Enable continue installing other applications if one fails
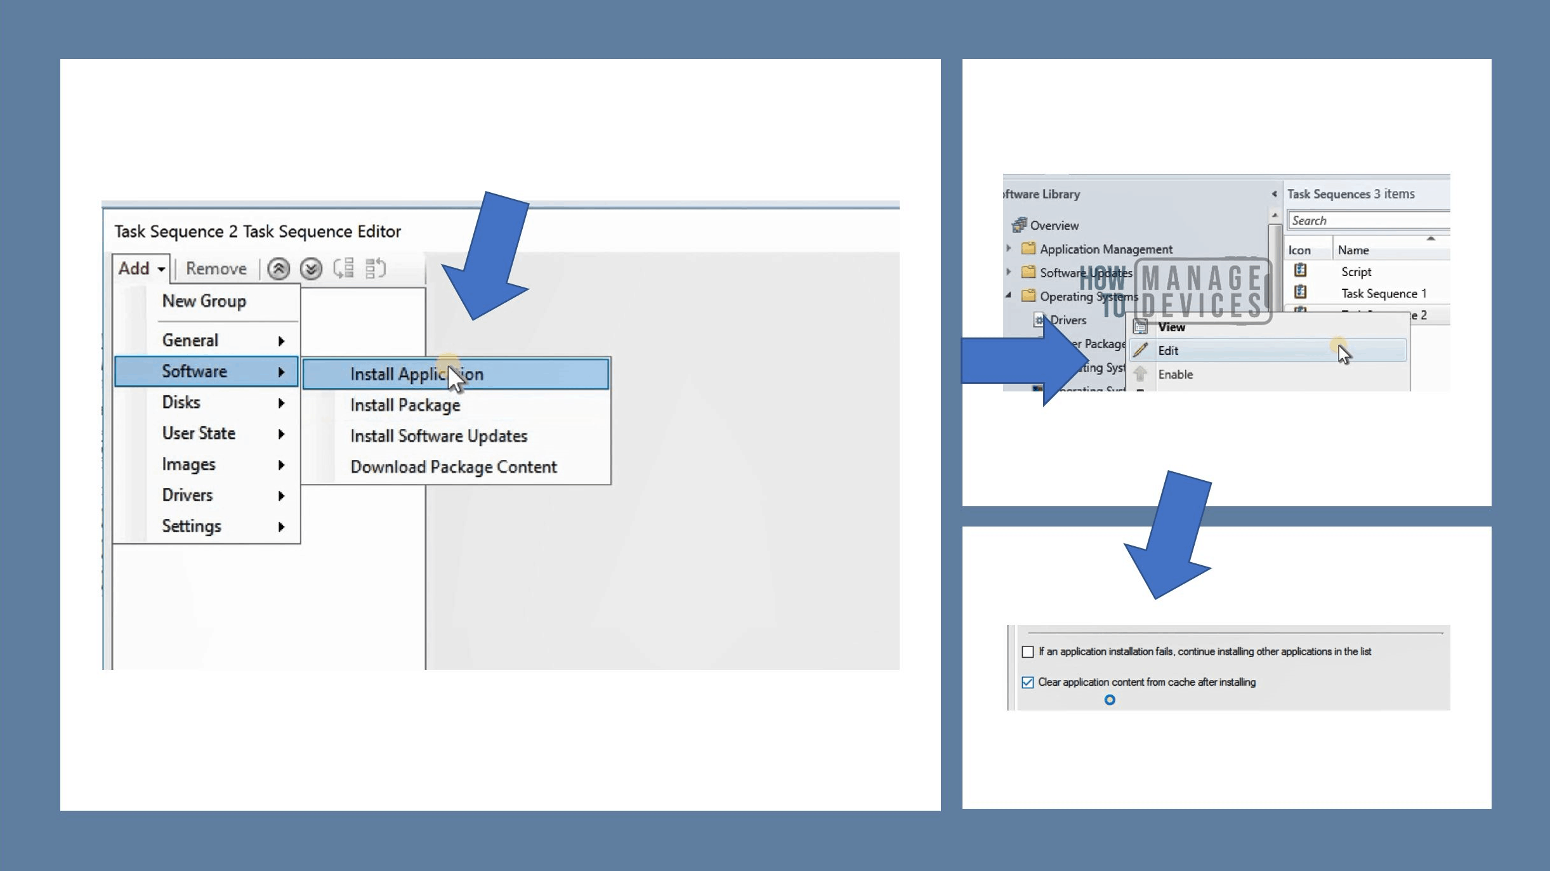Screen dimensions: 1550x871 coord(1028,652)
